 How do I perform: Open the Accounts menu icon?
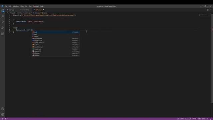pos(3,109)
